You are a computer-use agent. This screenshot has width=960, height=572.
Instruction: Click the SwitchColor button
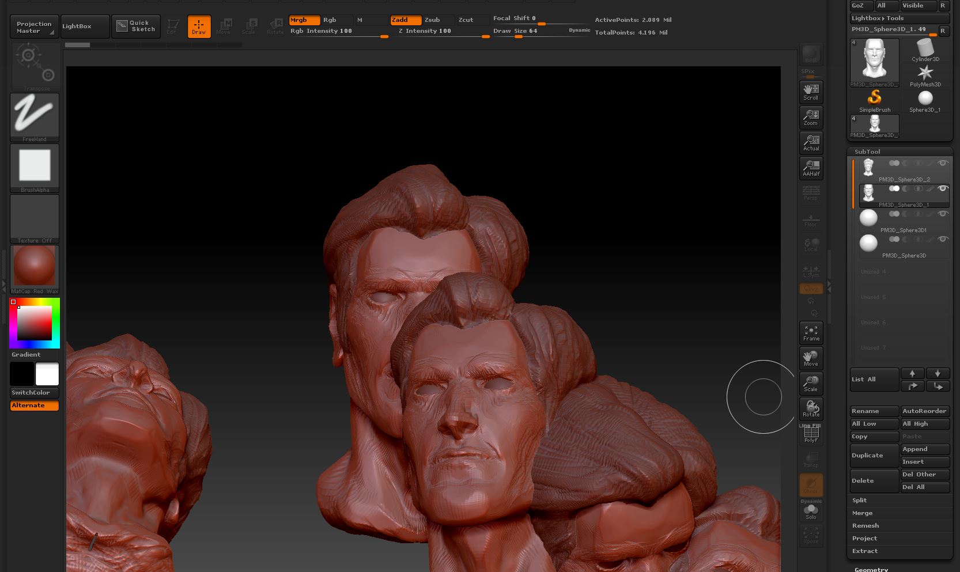coord(35,393)
